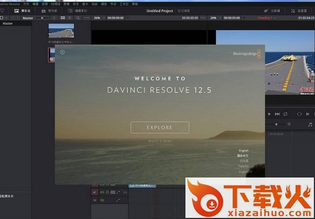
Task: Click the media pool search magnifier icon
Action: (78, 18)
